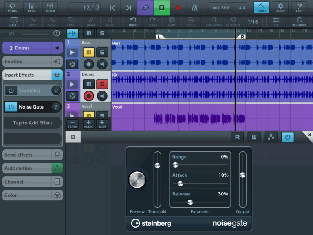Expand the Channel section
Image resolution: width=313 pixels, height=235 pixels.
[x=33, y=182]
